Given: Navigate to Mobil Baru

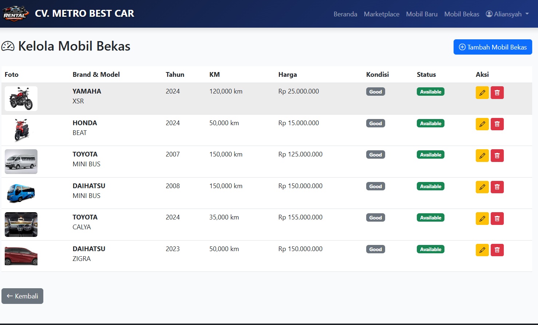Looking at the screenshot, I should coord(422,14).
